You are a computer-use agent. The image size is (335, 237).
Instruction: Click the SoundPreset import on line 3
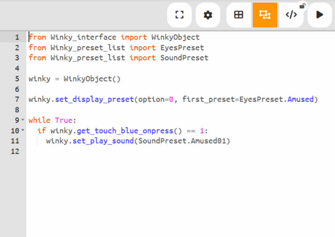[184, 58]
